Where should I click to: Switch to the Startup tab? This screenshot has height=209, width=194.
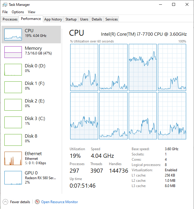pos(71,19)
